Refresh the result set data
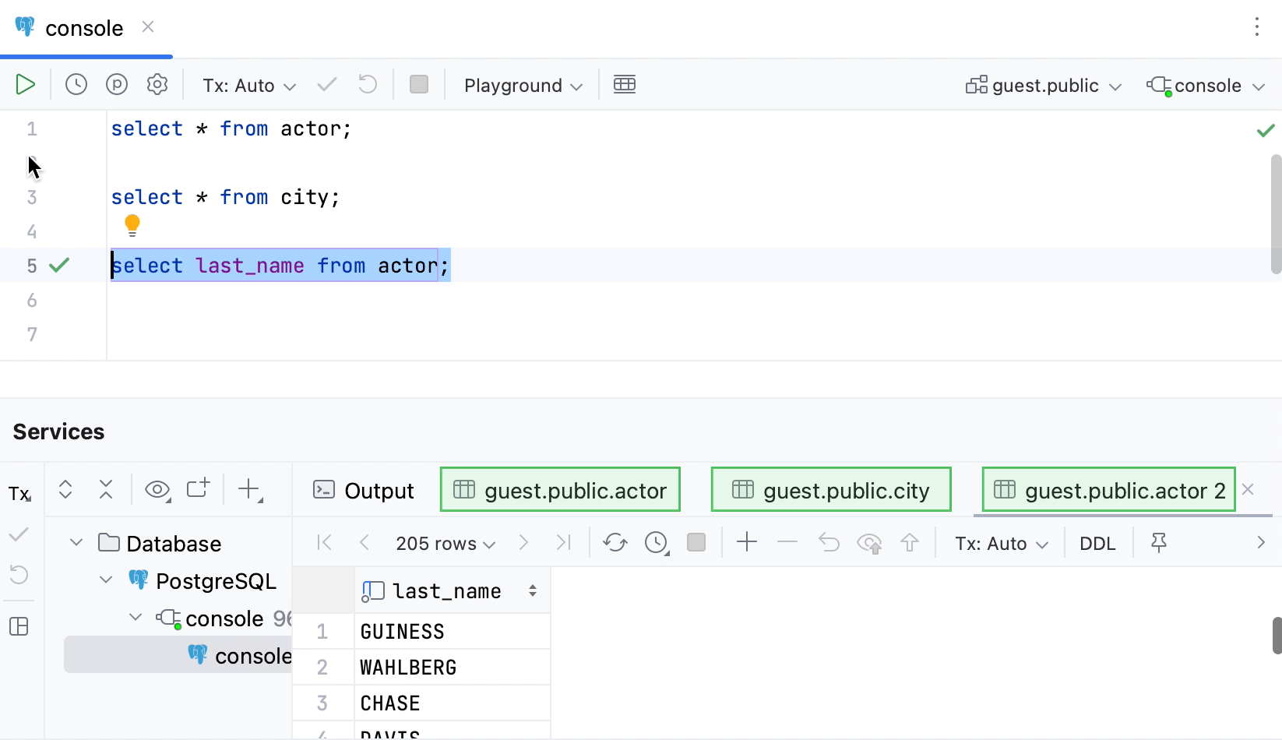Image resolution: width=1282 pixels, height=740 pixels. [615, 542]
